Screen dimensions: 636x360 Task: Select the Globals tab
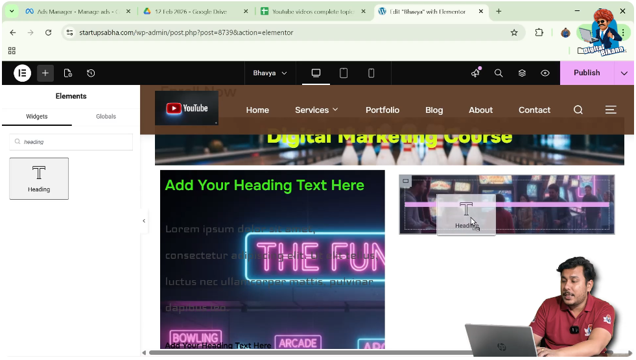pos(106,117)
